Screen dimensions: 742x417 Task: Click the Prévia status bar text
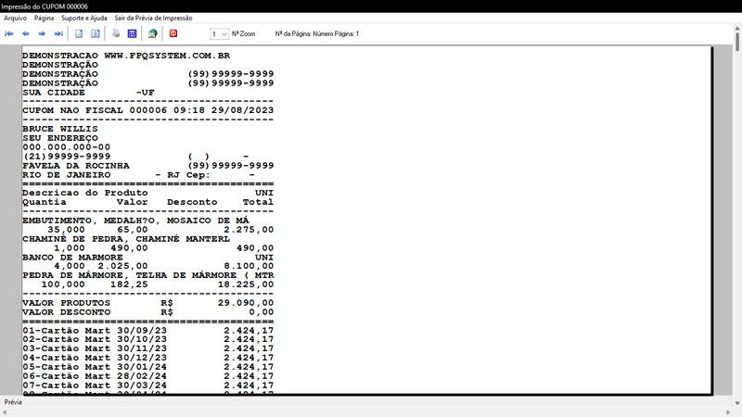point(13,402)
